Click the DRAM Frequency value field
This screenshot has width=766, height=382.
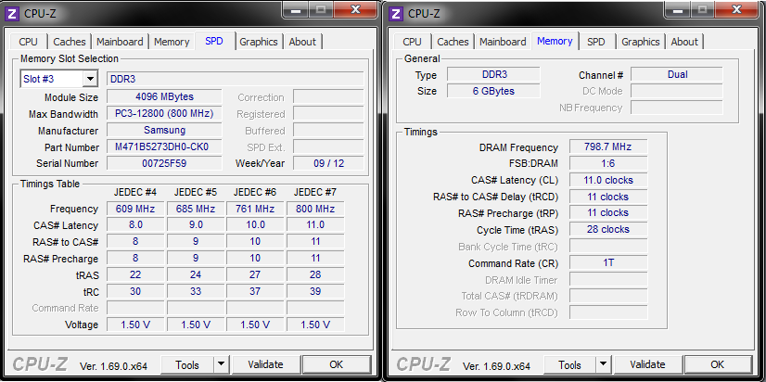(606, 147)
